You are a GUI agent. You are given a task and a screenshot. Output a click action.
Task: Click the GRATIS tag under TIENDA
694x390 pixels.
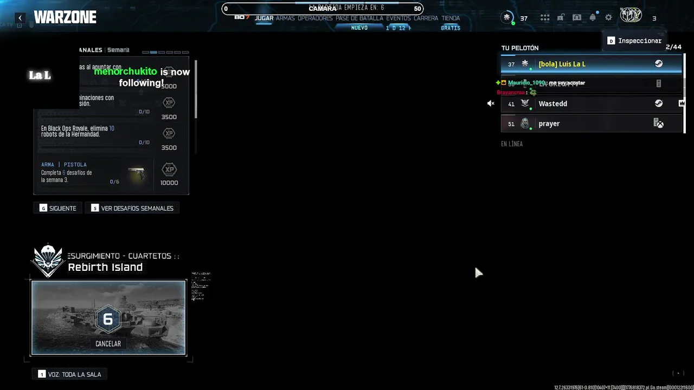coord(451,28)
